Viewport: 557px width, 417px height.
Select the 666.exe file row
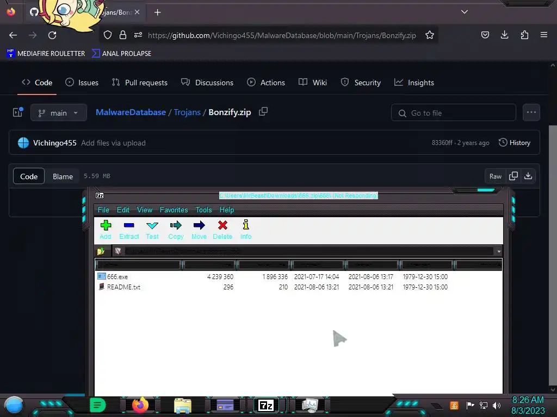(299, 276)
